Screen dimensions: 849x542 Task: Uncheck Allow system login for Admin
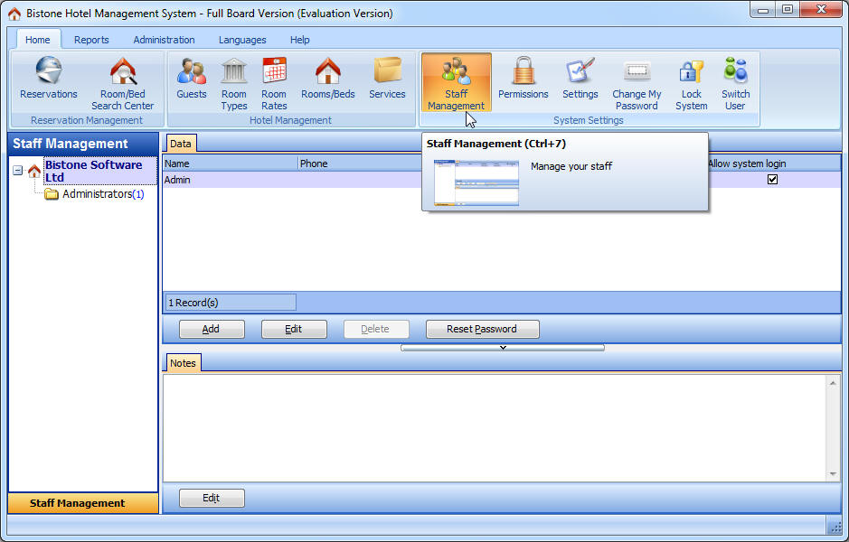(773, 180)
